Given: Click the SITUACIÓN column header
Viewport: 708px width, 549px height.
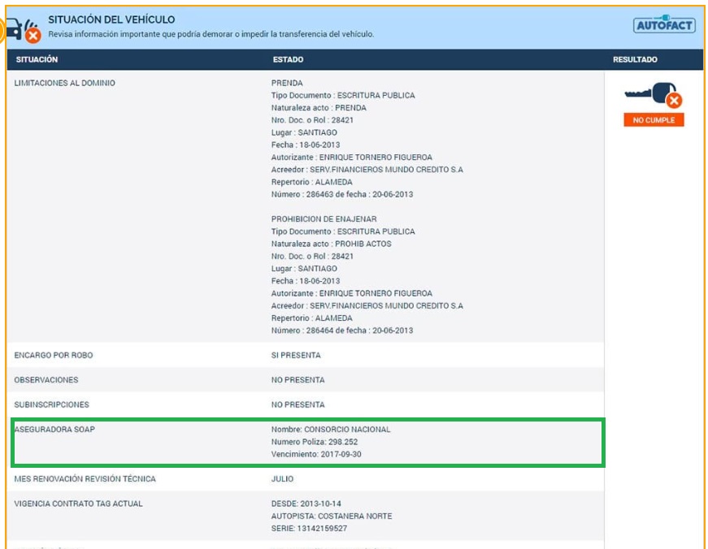Looking at the screenshot, I should 37,60.
